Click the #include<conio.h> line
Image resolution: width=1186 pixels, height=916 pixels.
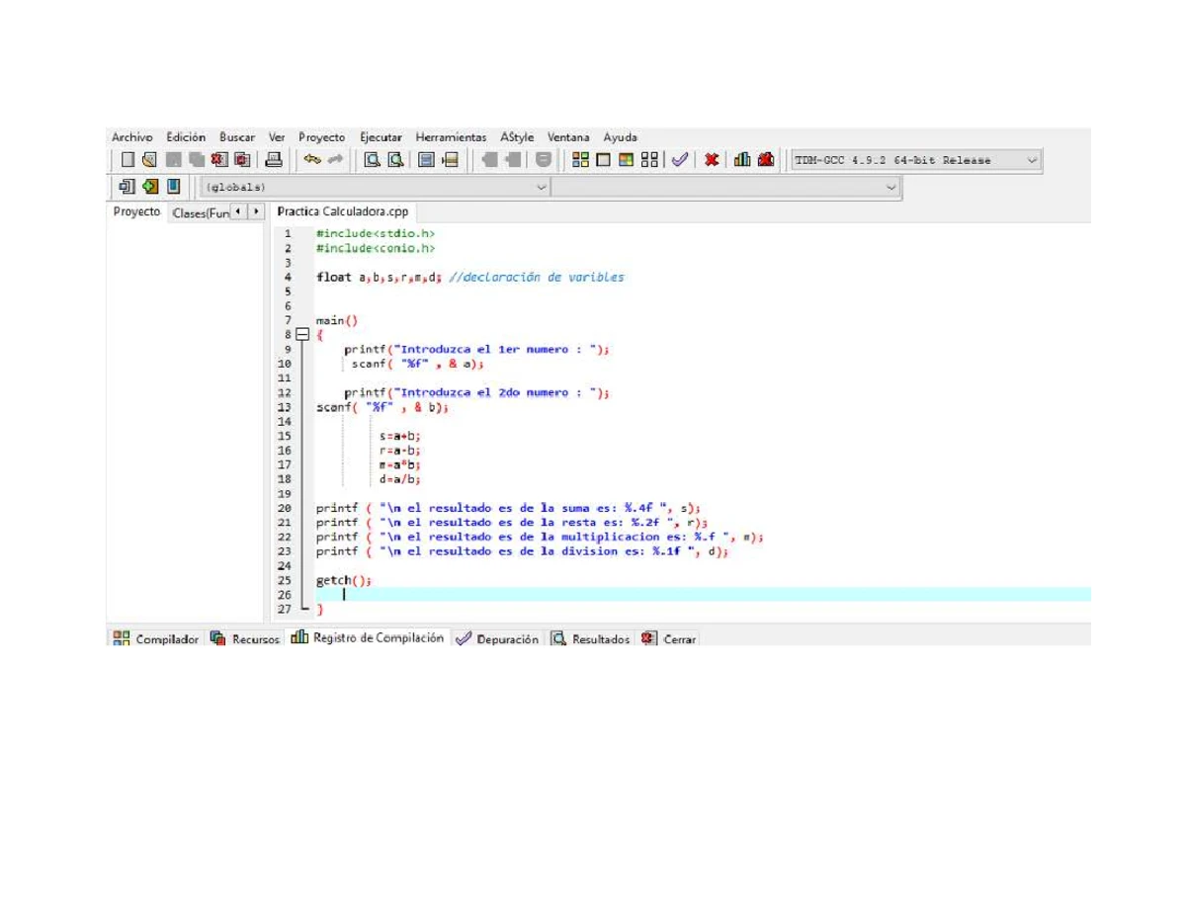pos(376,248)
